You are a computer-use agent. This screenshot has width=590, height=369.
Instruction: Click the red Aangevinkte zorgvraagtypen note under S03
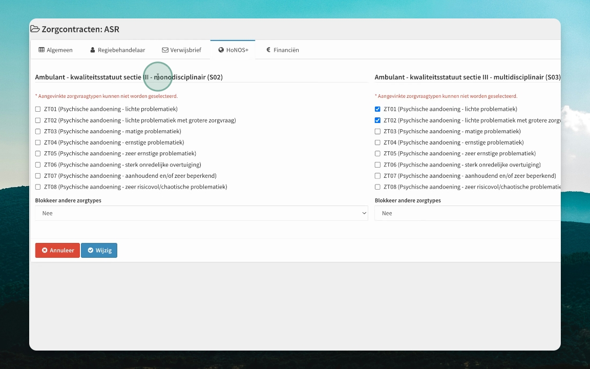pos(446,96)
